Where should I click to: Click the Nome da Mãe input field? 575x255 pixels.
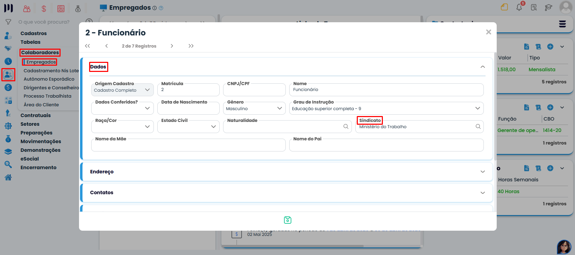(x=188, y=146)
